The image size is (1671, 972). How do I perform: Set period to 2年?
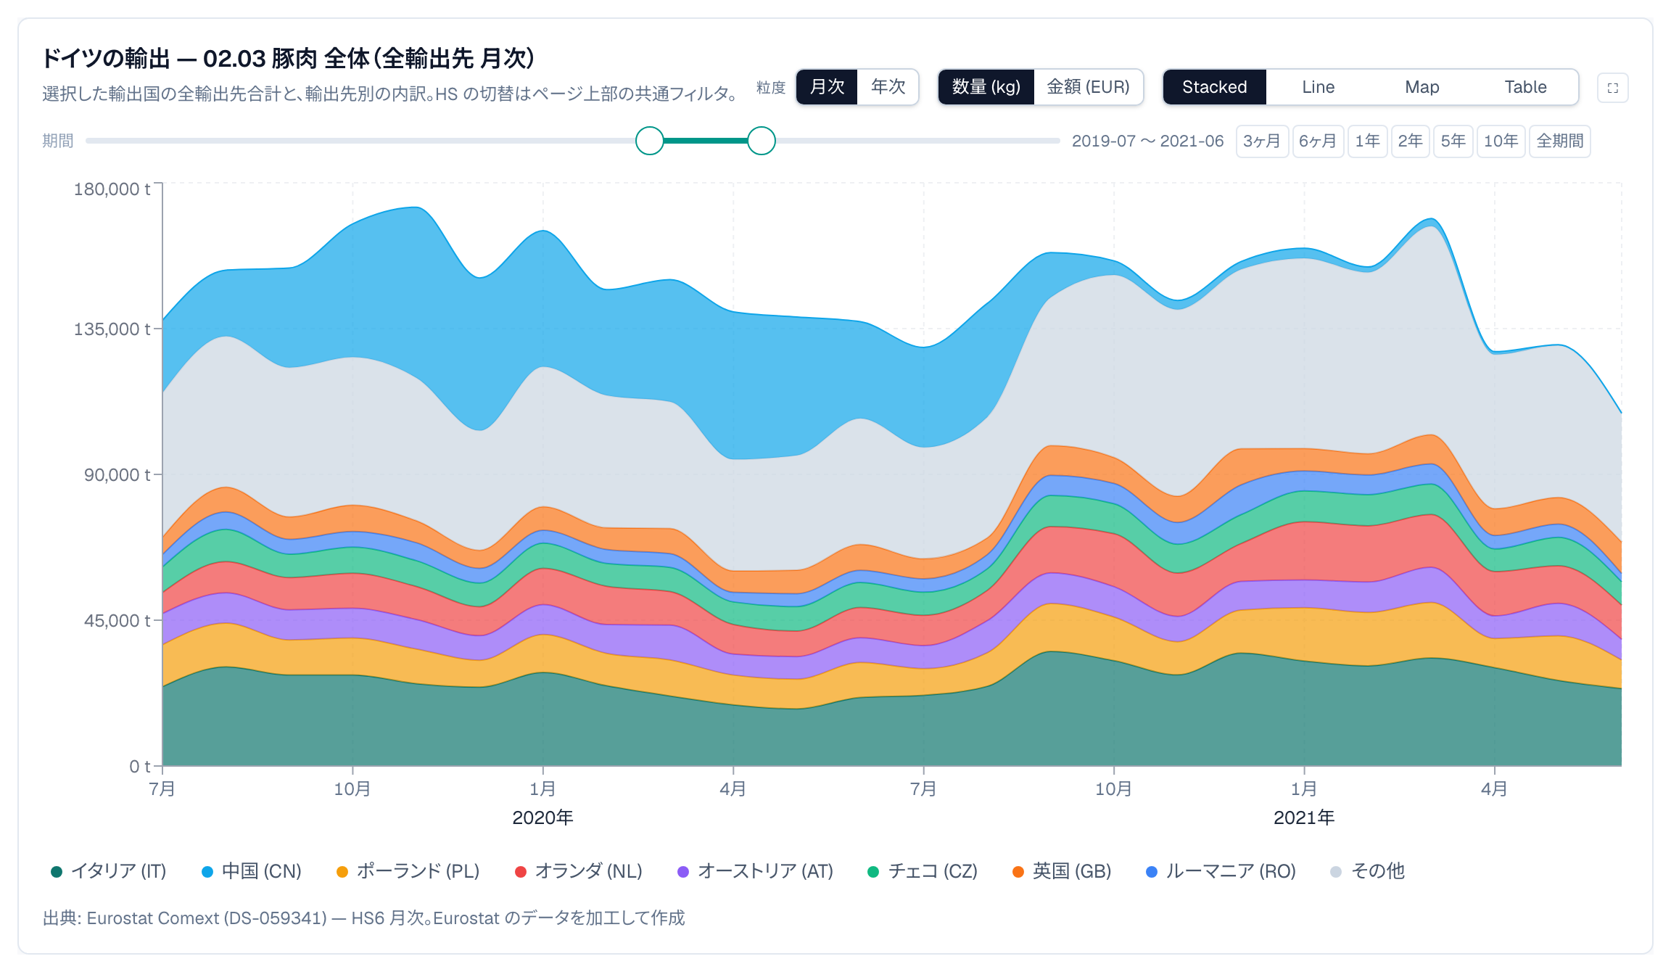[1411, 141]
